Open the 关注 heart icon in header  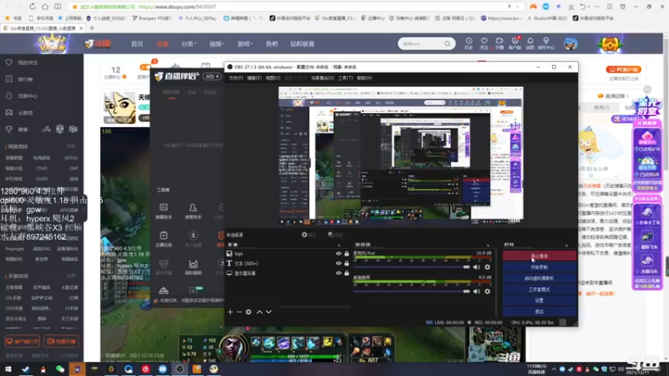484,43
